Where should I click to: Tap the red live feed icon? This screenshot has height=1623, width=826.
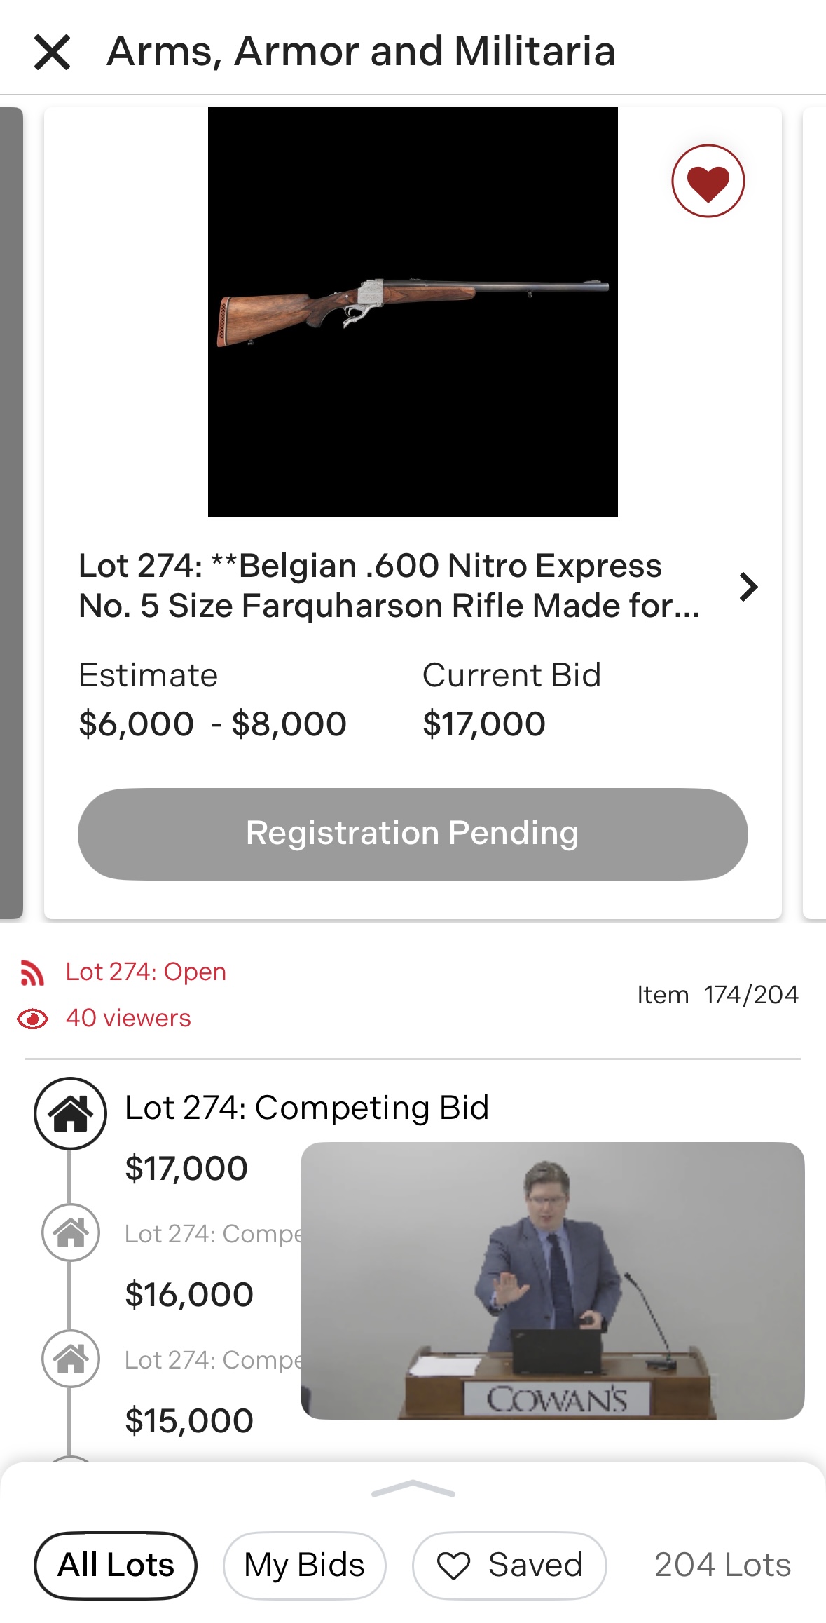pyautogui.click(x=32, y=973)
